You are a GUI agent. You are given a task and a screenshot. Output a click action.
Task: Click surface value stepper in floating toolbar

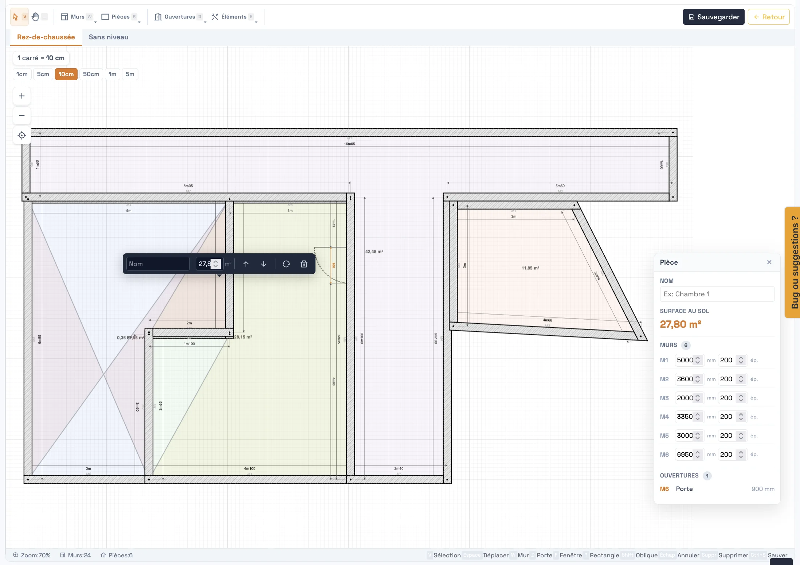click(216, 264)
